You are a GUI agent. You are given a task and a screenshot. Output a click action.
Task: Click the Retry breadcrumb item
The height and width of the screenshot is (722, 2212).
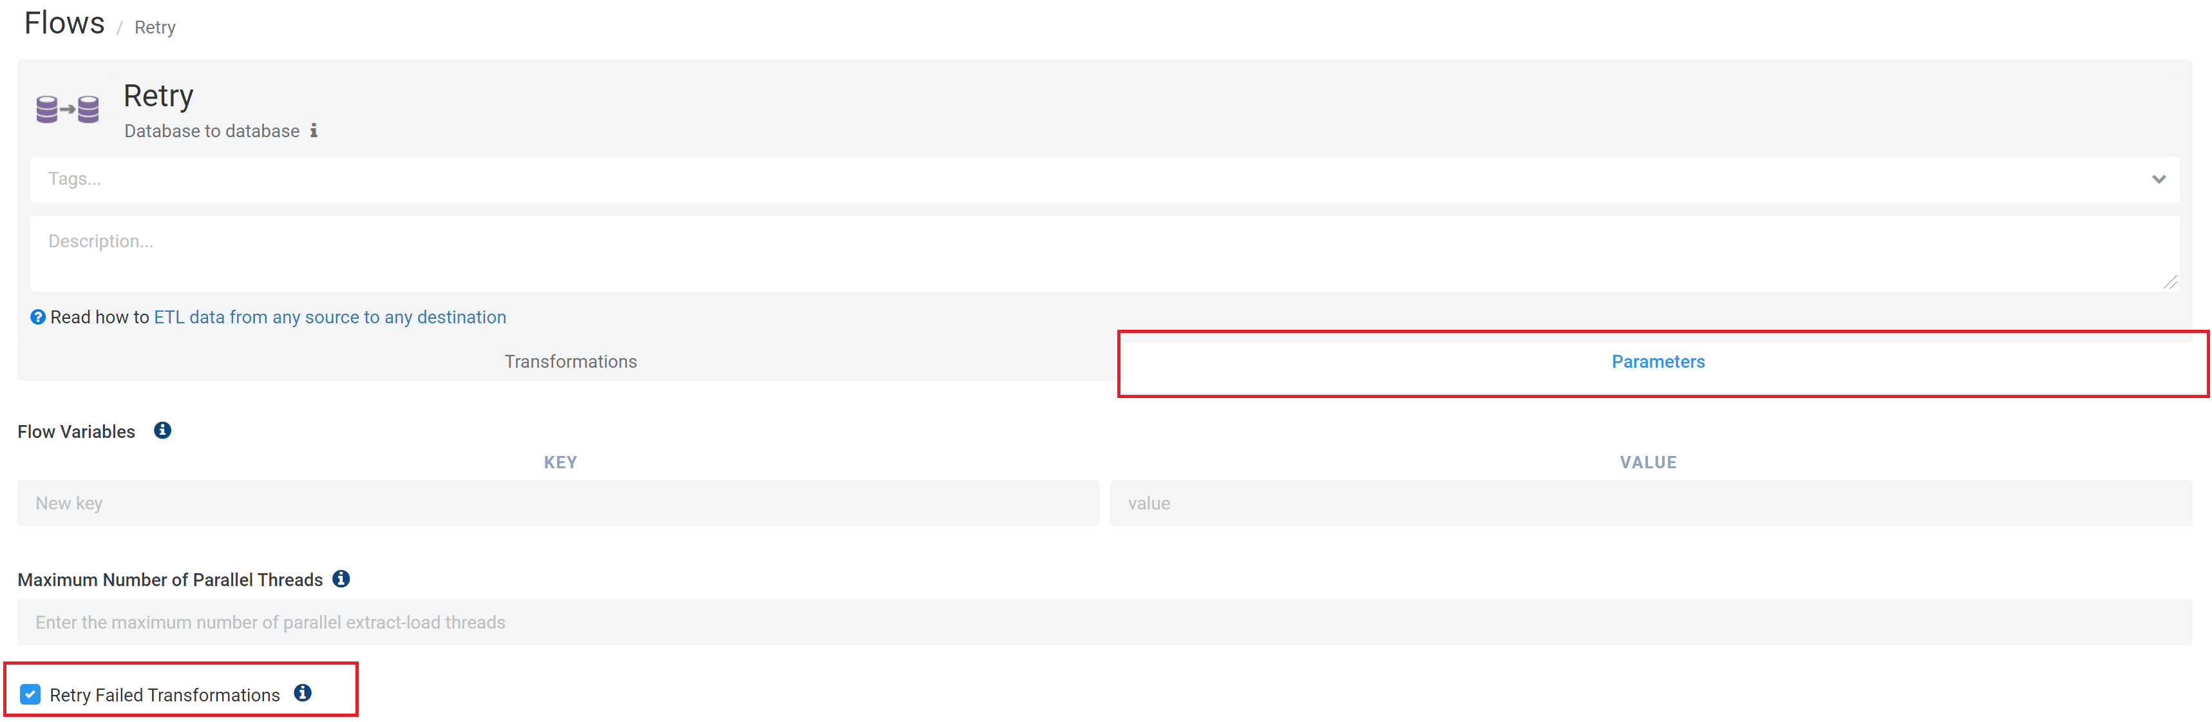pyautogui.click(x=155, y=28)
